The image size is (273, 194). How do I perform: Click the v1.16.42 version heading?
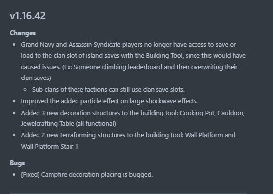click(x=28, y=16)
